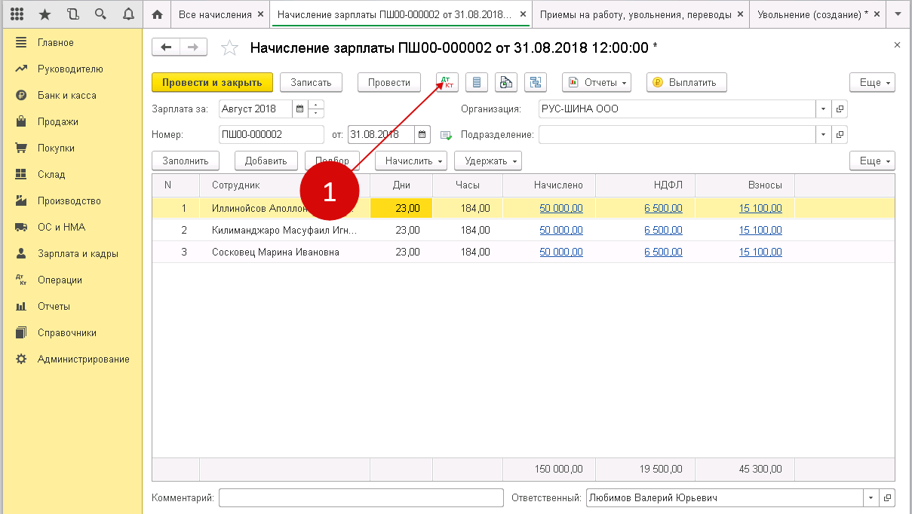Screen dimensions: 912x514
Task: Close the Все начисления tab
Action: (x=261, y=14)
